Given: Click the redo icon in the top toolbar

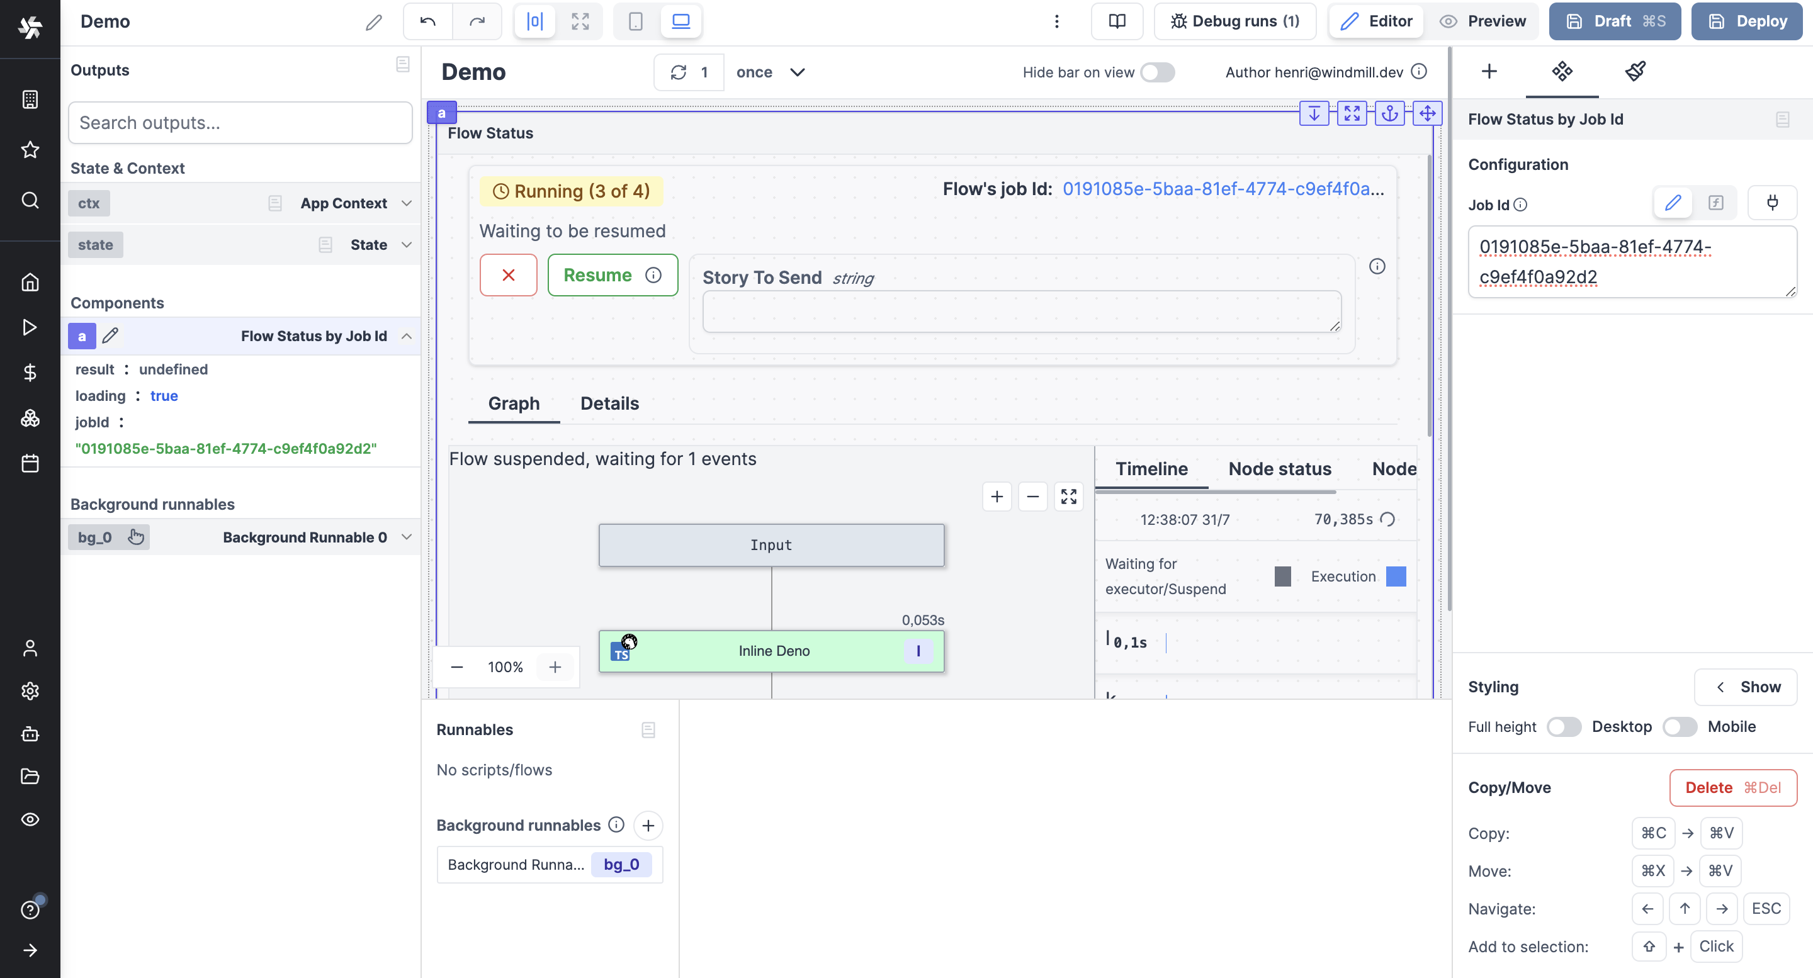Looking at the screenshot, I should 477,21.
